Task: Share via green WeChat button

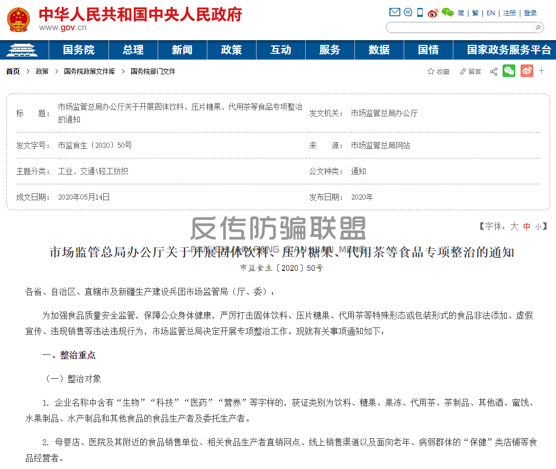Action: coord(509,71)
